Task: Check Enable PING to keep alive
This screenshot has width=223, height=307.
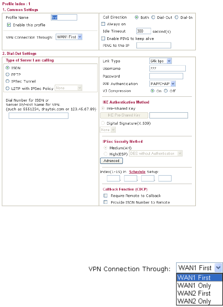Action: [x=103, y=38]
